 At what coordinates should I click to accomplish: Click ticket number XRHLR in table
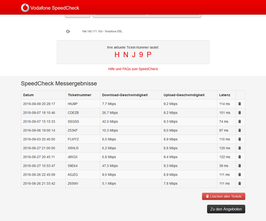tap(73, 148)
